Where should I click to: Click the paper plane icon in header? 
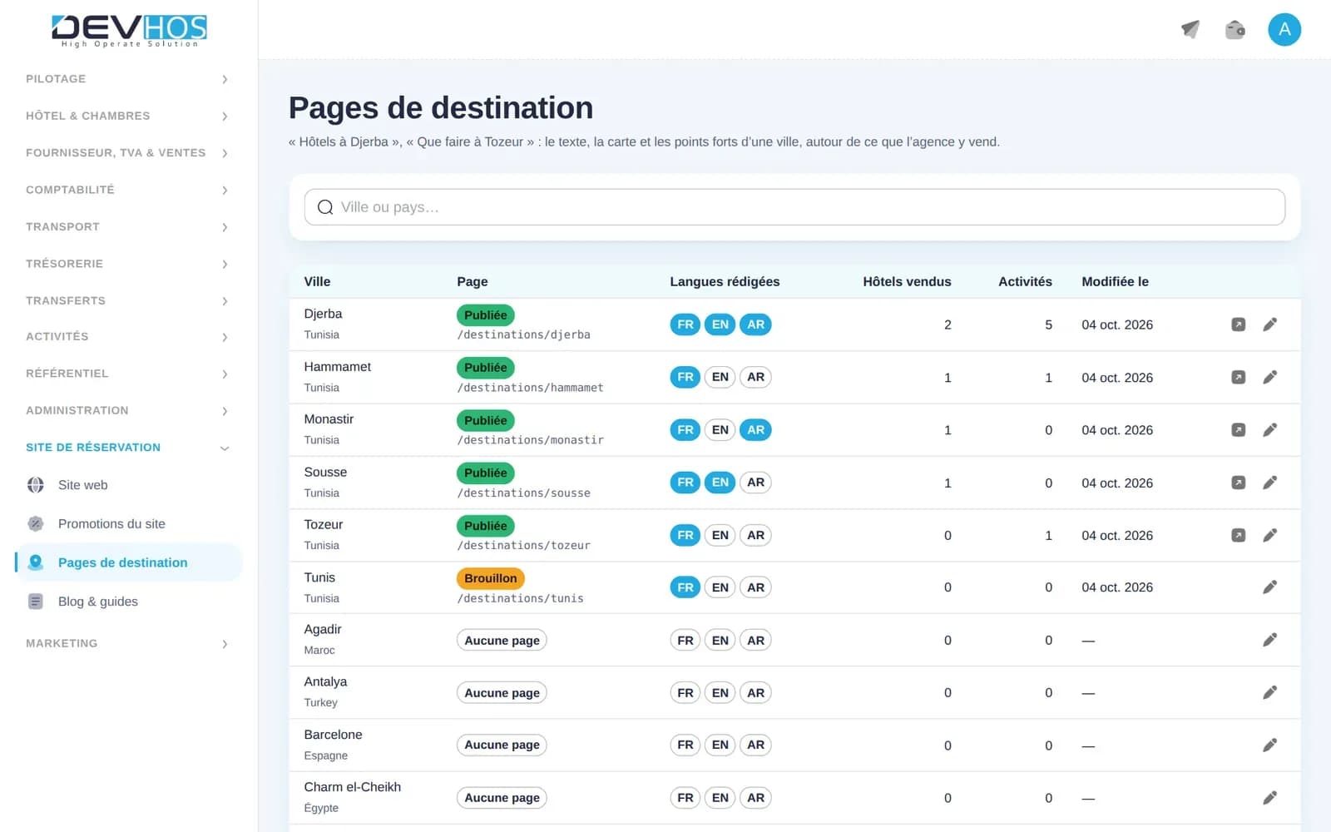(1190, 30)
